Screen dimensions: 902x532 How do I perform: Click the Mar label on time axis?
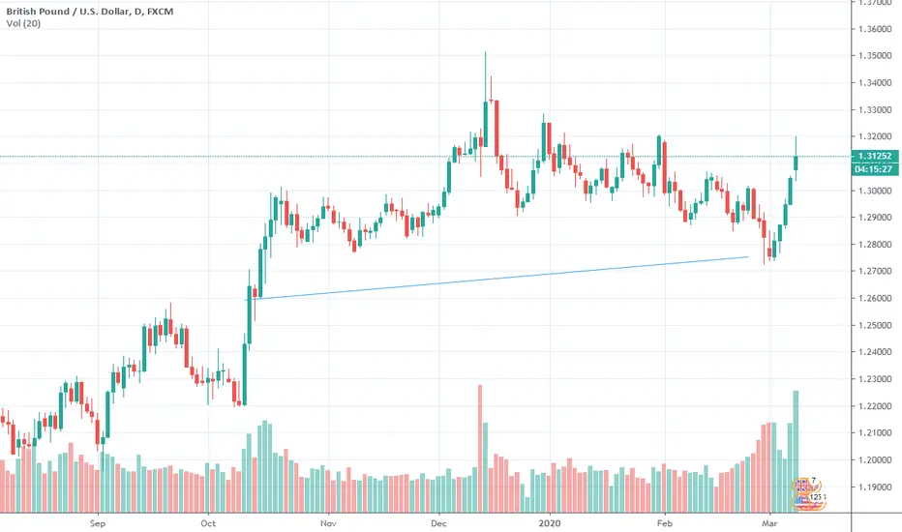(769, 523)
